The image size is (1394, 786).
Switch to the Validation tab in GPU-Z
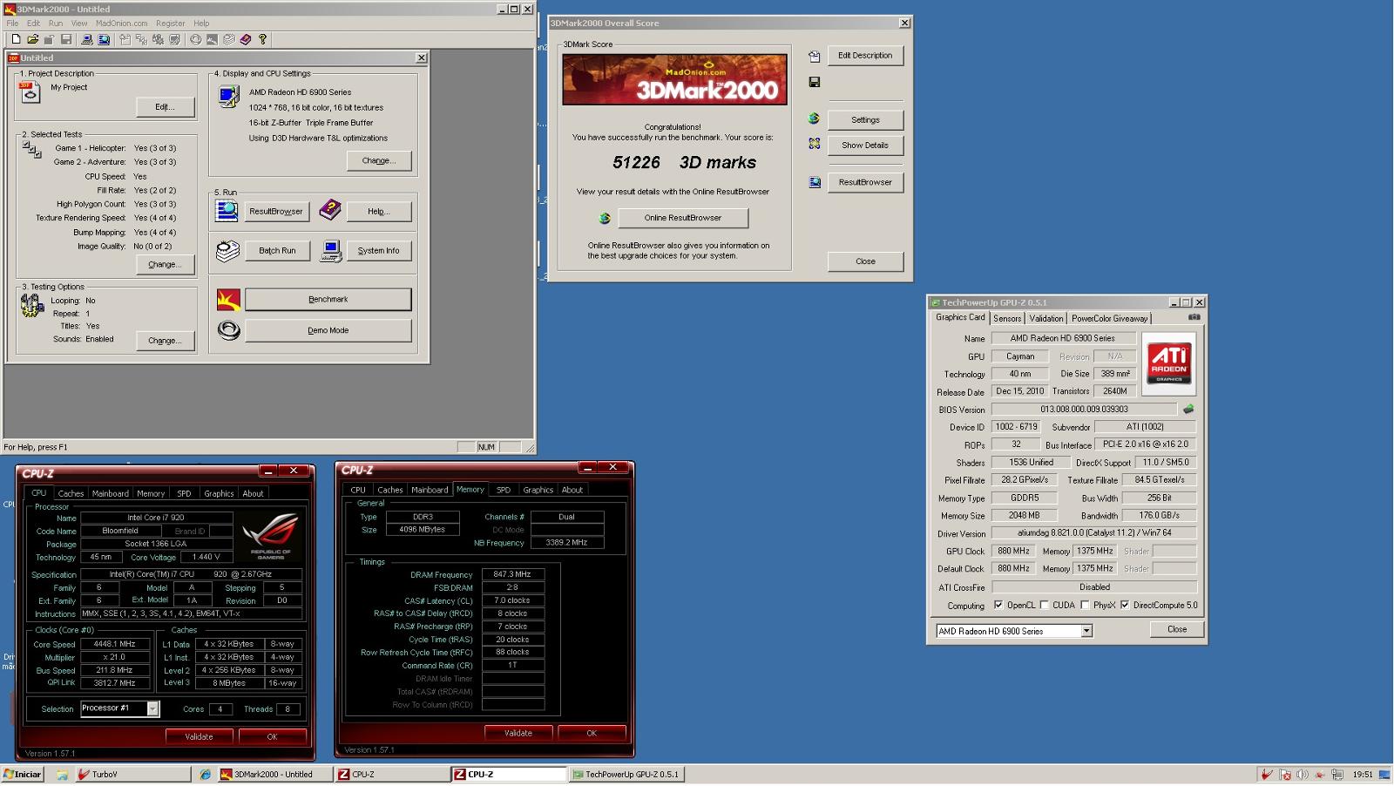[x=1046, y=318]
